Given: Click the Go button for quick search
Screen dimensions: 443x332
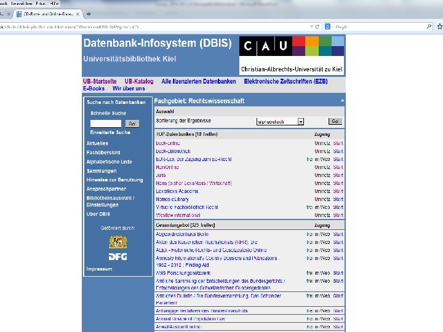Looking at the screenshot, I should [132, 124].
